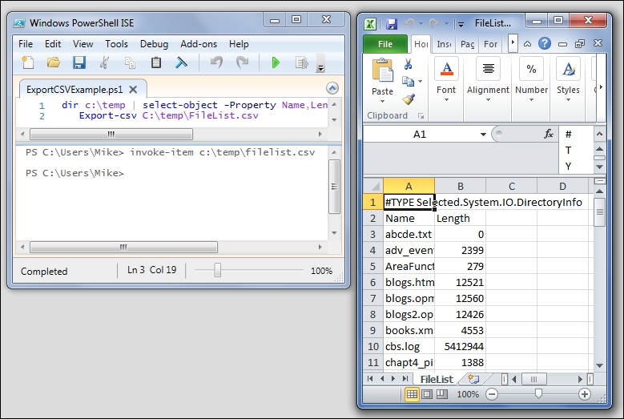Switch to the Home ribbon tab in Excel
Screen dimensions: 624x419
(x=421, y=44)
